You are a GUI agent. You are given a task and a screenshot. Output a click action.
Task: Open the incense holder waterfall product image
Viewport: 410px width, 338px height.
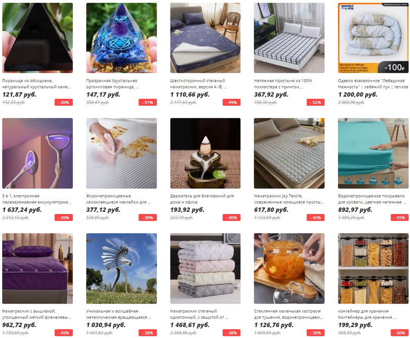(205, 153)
